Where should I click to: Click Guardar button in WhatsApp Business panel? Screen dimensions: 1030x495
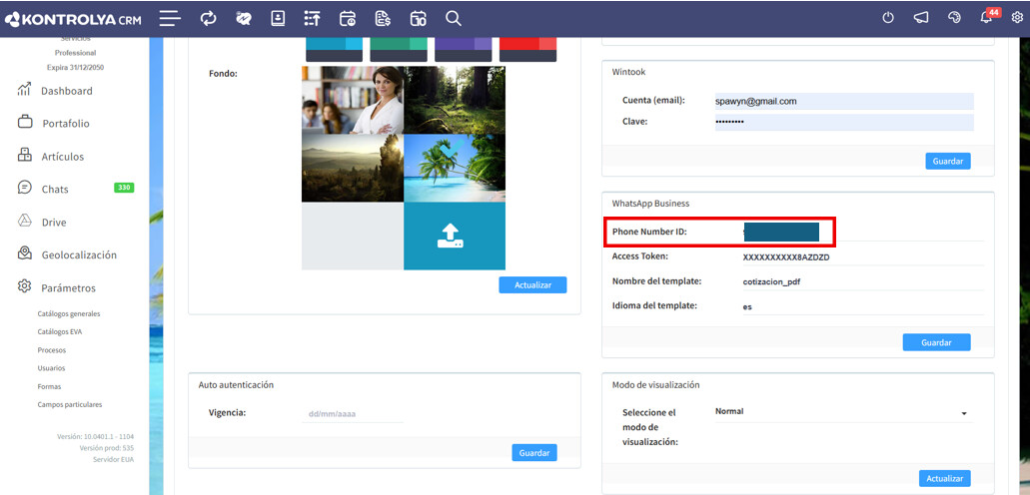pos(935,342)
